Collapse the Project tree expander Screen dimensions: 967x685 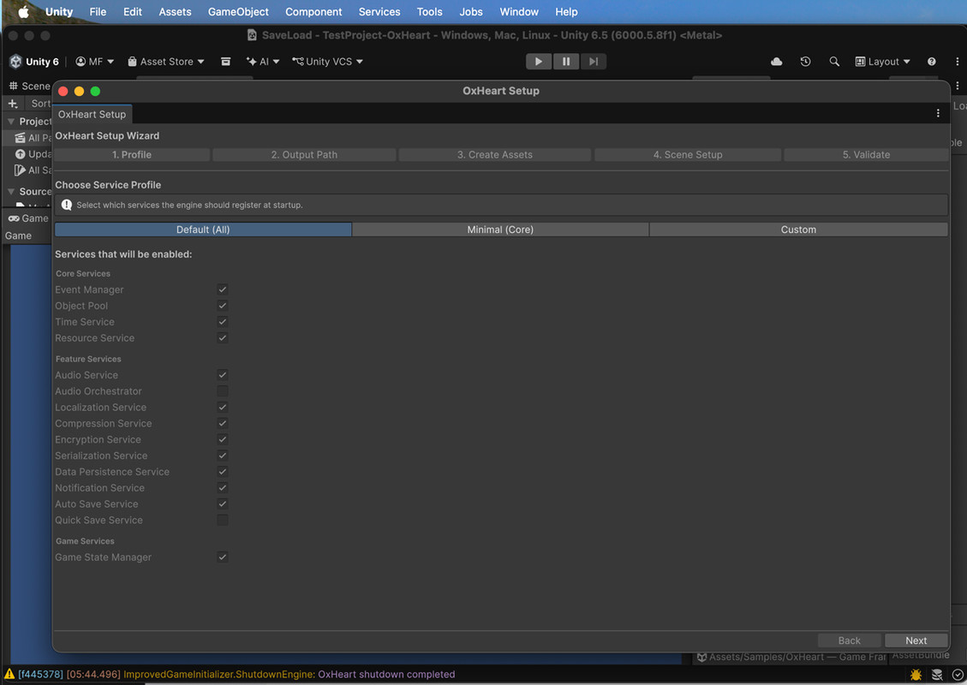pyautogui.click(x=11, y=122)
